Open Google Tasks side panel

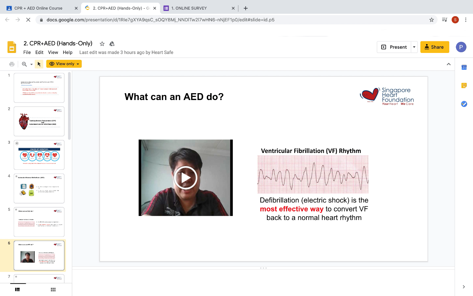point(464,104)
